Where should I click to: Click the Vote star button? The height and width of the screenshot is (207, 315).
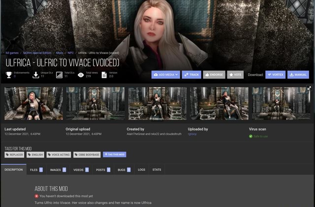click(235, 75)
